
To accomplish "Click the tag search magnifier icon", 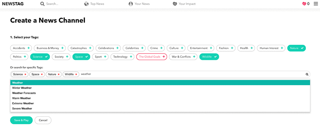I will click(307, 74).
